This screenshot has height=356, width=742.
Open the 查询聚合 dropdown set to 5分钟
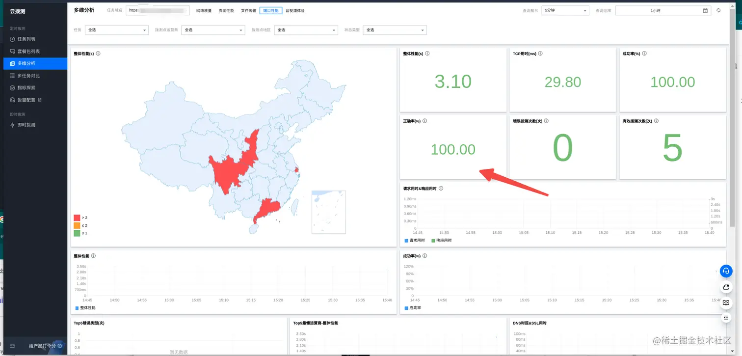coord(565,10)
